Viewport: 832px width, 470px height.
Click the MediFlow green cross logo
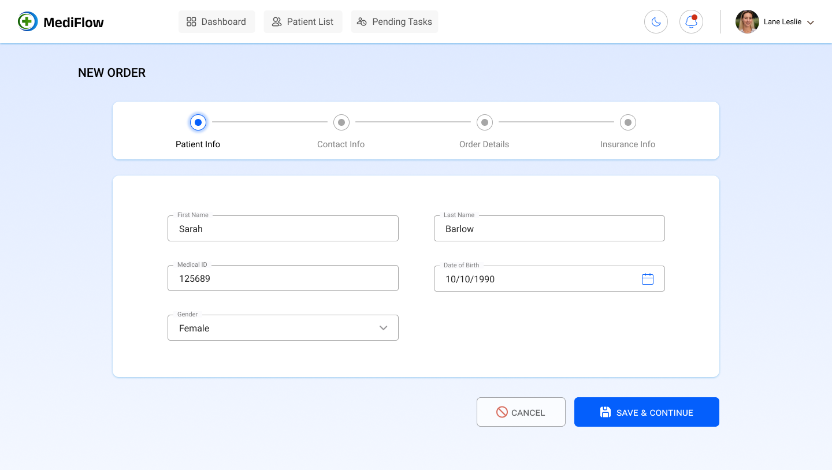tap(27, 22)
